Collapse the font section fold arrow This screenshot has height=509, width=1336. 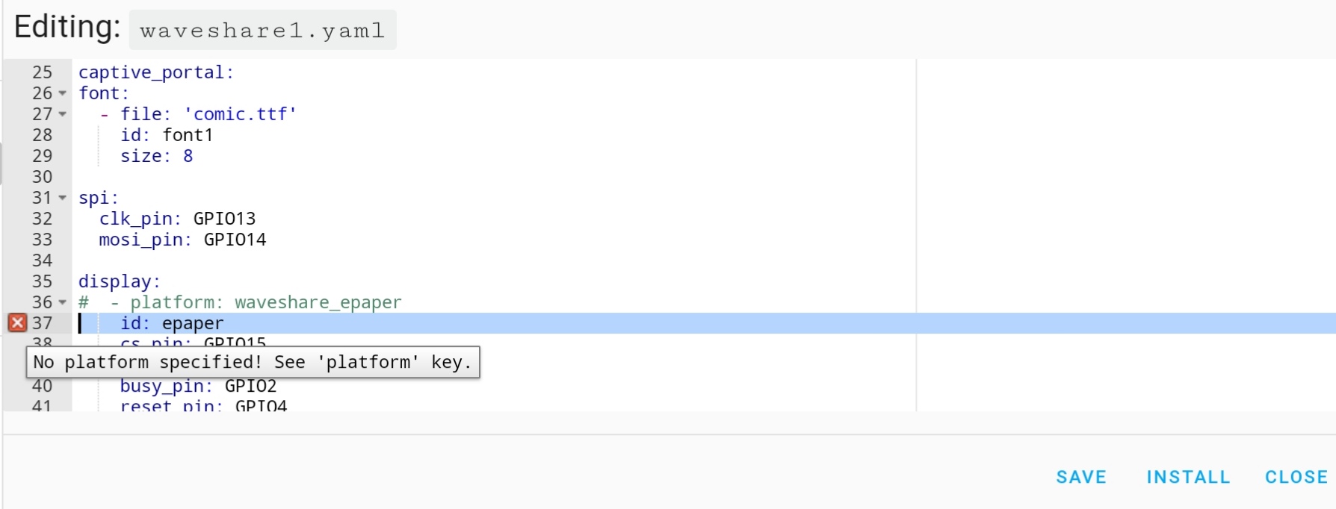click(x=63, y=93)
